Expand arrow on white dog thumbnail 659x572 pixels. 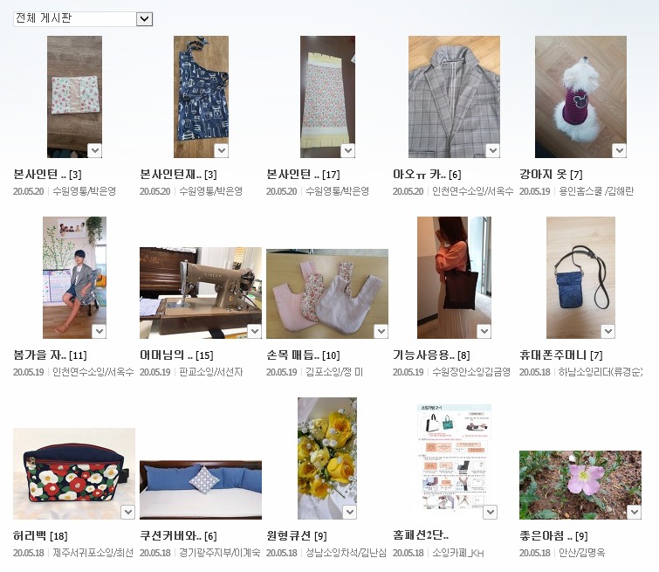619,150
